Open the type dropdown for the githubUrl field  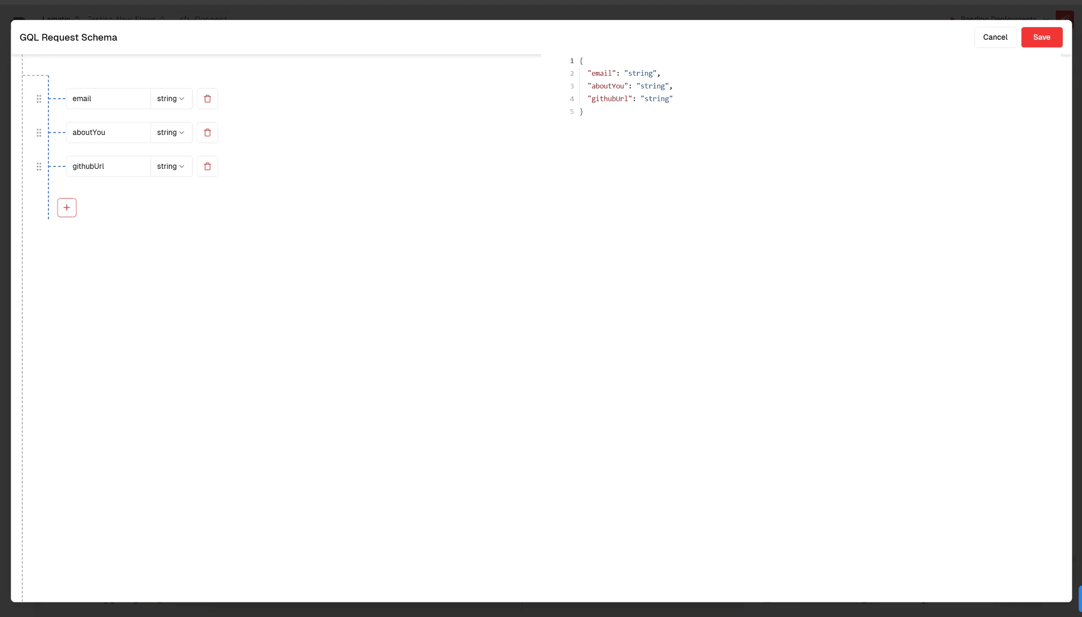pos(171,167)
